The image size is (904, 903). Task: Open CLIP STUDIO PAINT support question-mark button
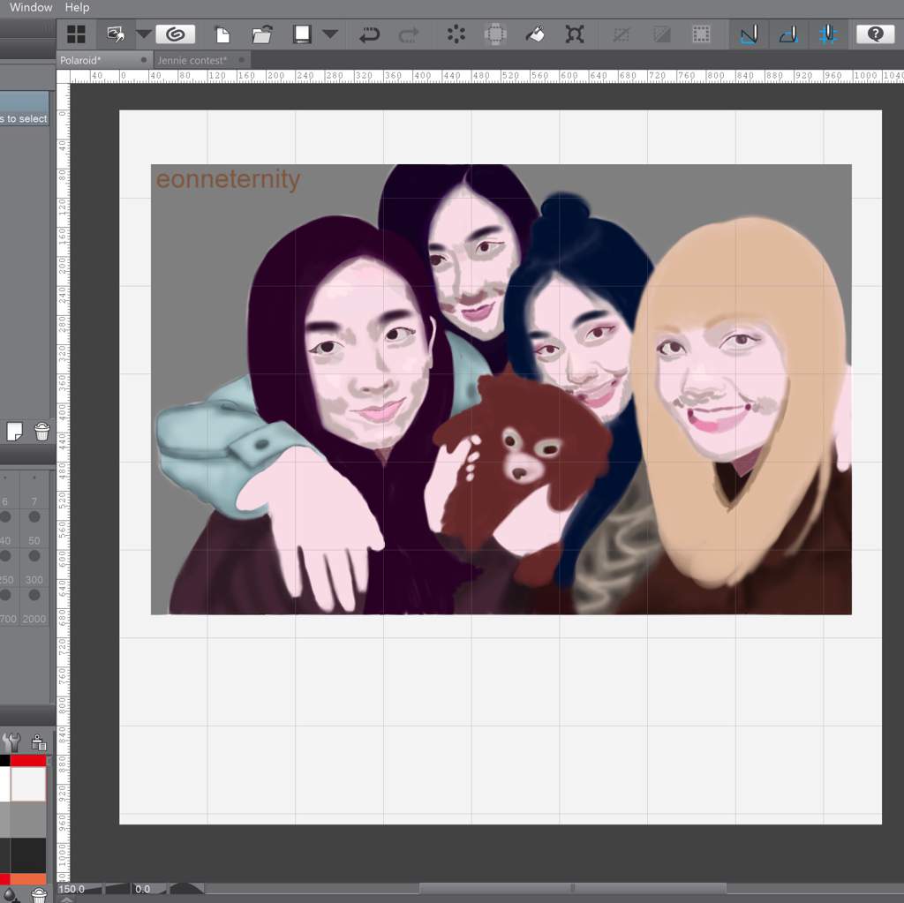(x=875, y=34)
